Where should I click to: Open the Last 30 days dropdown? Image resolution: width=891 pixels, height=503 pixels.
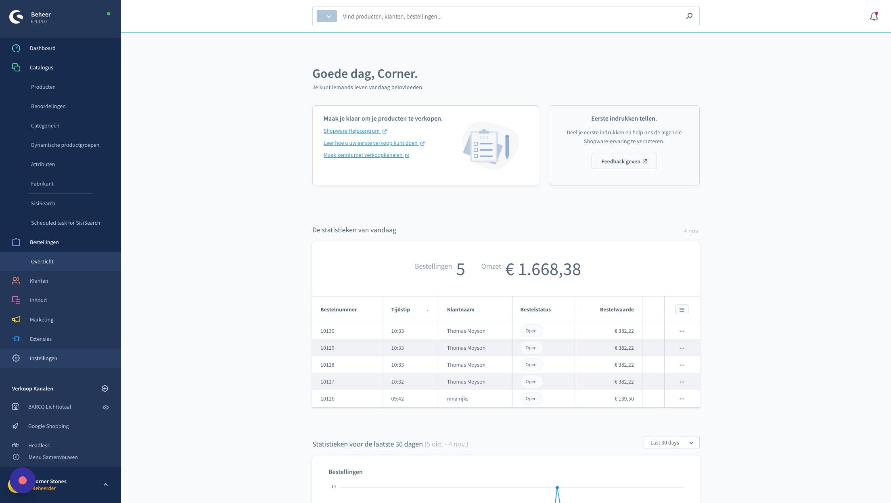pos(671,442)
